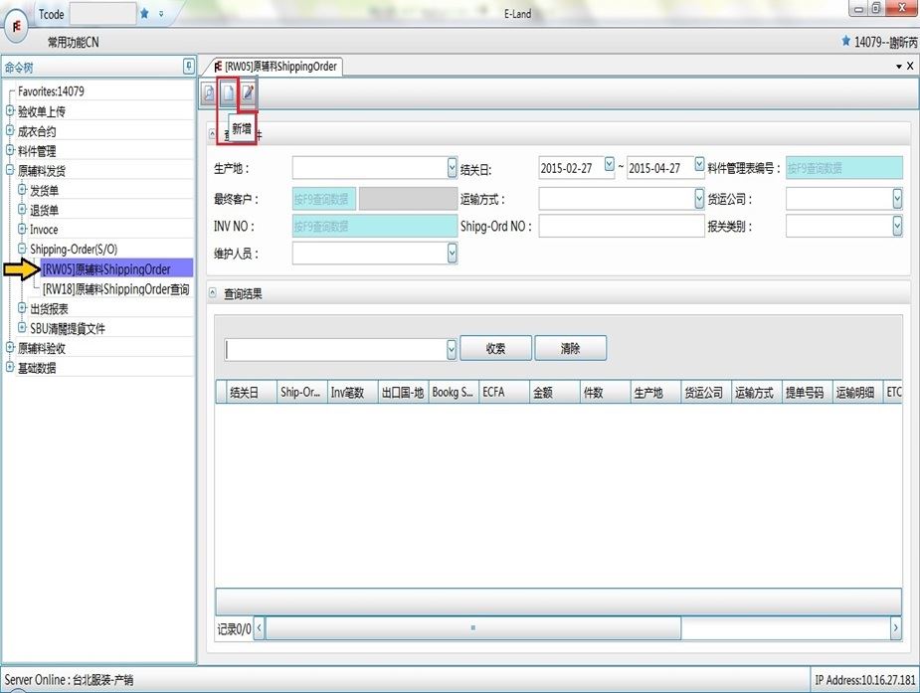Viewport: 920px width, 693px height.
Task: Open the 运输方式 dropdown
Action: point(699,198)
